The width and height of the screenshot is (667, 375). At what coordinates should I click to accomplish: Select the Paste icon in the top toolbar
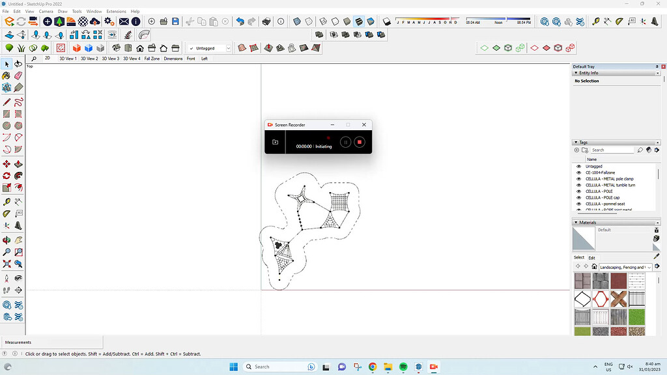(x=213, y=21)
